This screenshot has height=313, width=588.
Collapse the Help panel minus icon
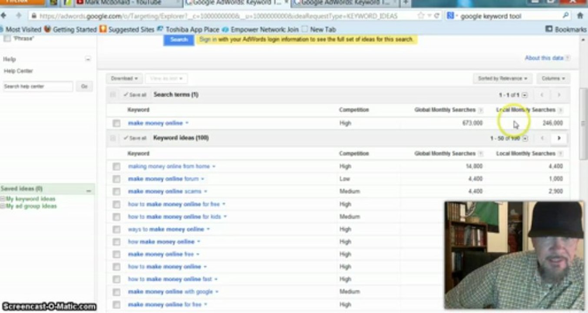pyautogui.click(x=88, y=59)
